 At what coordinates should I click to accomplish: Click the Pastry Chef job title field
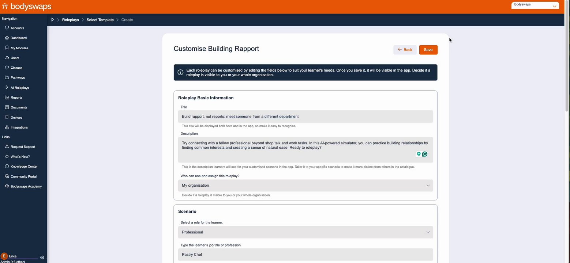point(305,255)
